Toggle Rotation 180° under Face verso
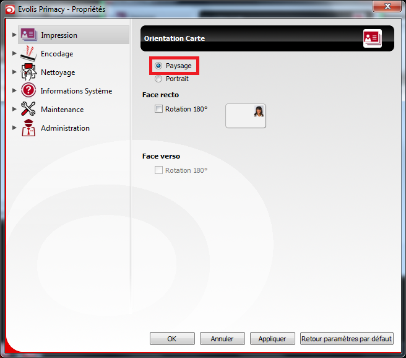The width and height of the screenshot is (406, 358). [158, 170]
